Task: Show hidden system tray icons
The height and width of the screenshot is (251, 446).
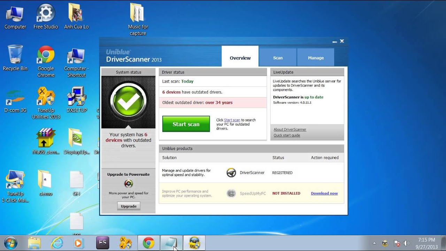Action: coord(375,243)
